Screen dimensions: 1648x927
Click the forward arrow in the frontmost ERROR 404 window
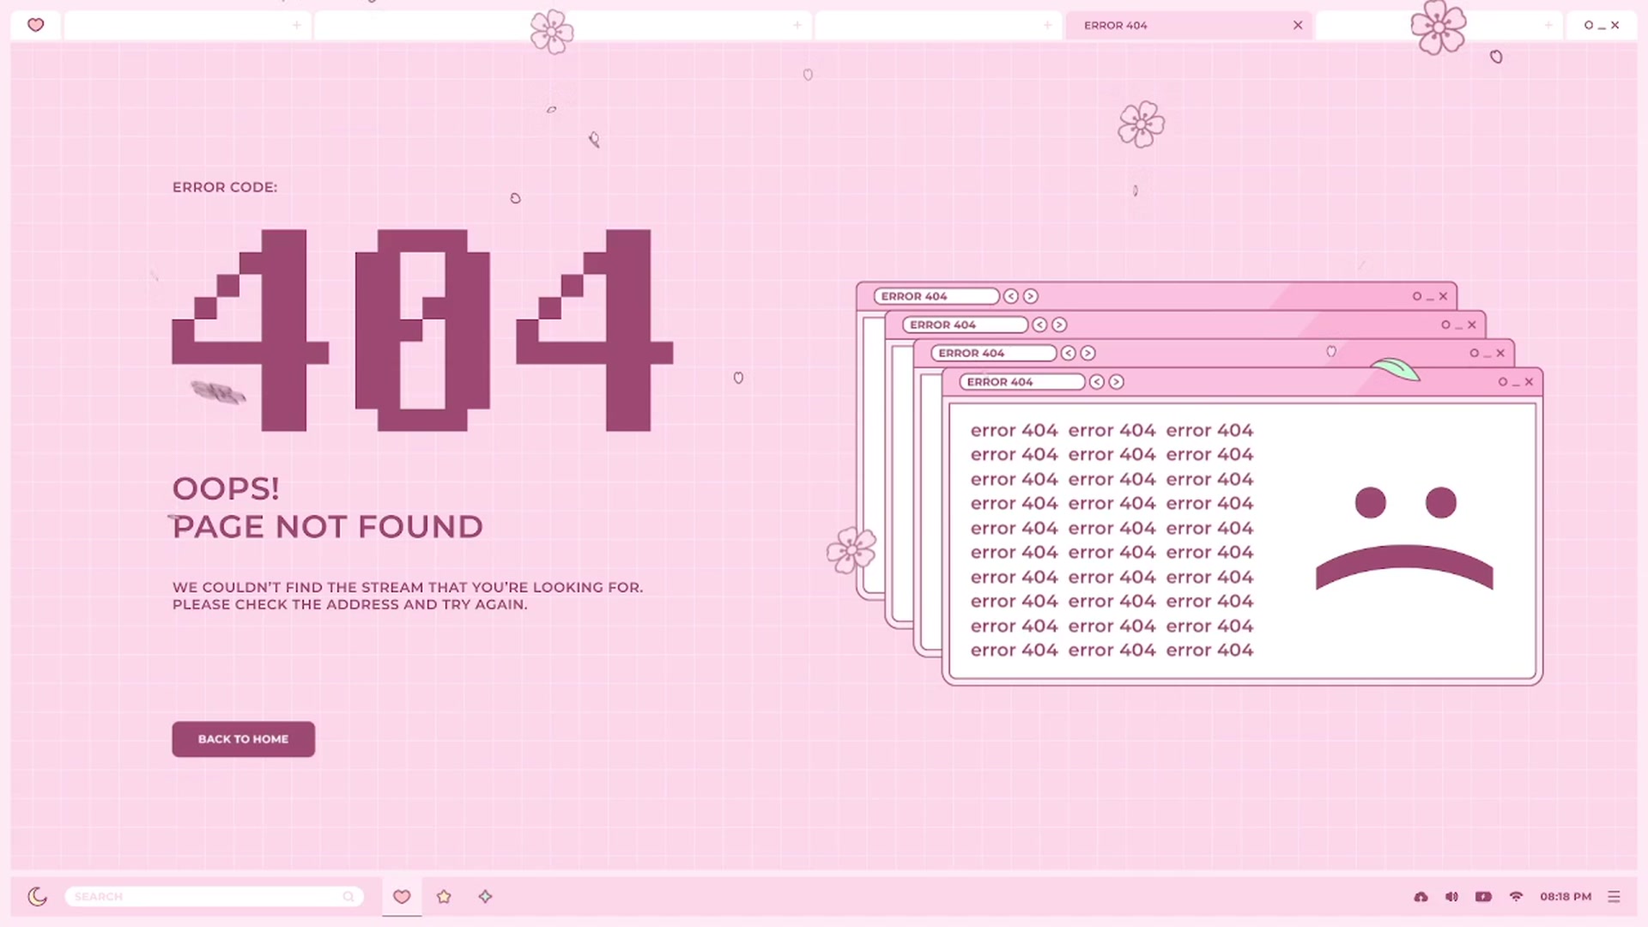click(1116, 382)
